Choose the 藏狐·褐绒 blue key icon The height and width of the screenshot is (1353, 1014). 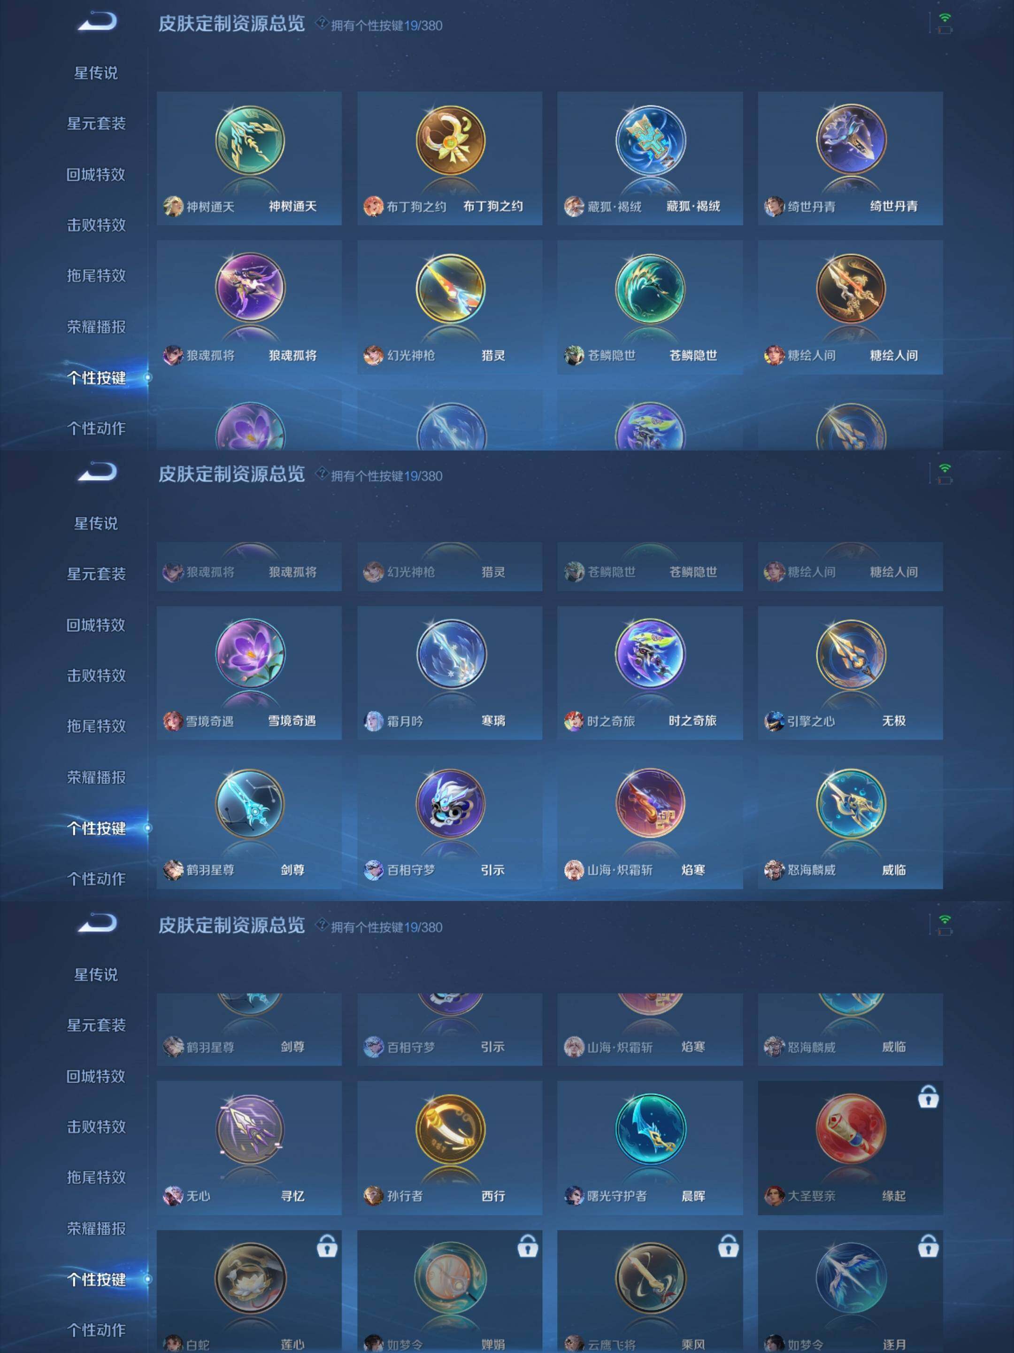tap(650, 140)
